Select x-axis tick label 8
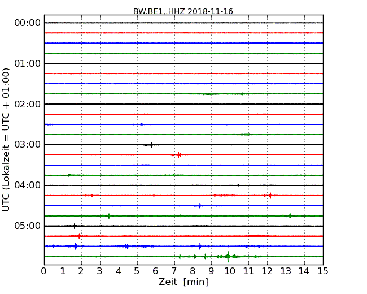 point(193,271)
